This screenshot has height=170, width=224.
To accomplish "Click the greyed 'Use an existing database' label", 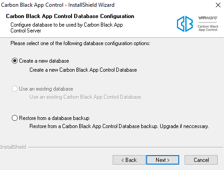I will [46, 89].
